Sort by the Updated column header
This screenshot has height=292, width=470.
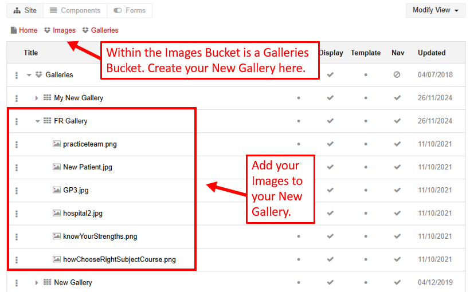coord(432,53)
